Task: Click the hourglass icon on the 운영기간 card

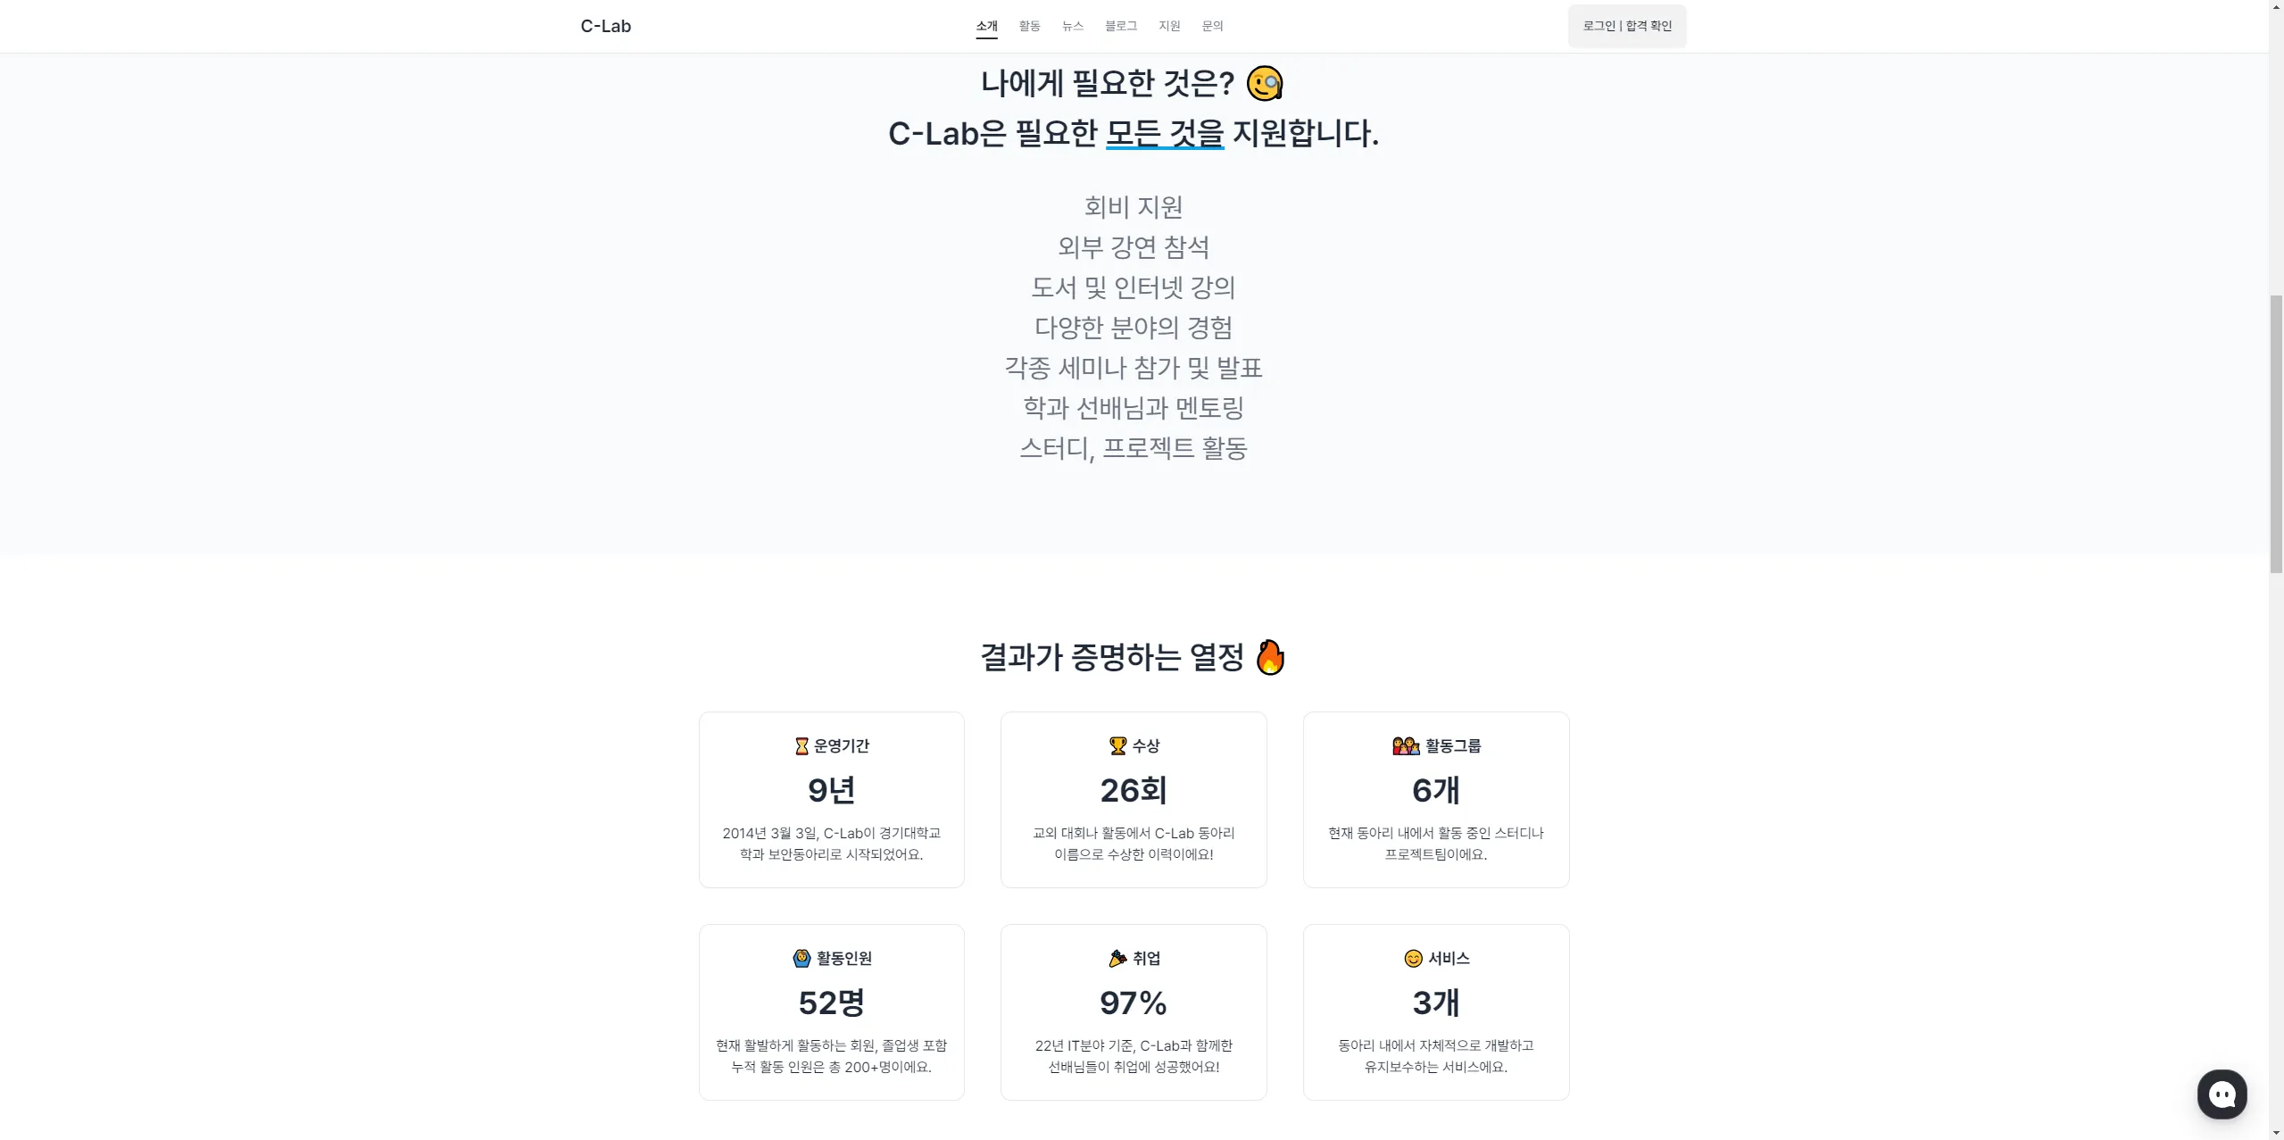Action: click(802, 745)
